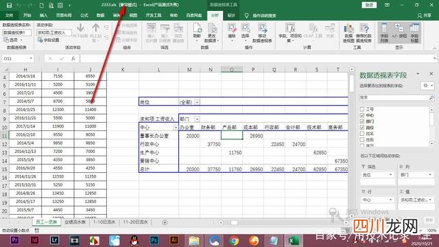This screenshot has width=439, height=247.
Task: Open the Clear (清除) pivot table icon
Action: click(x=232, y=32)
